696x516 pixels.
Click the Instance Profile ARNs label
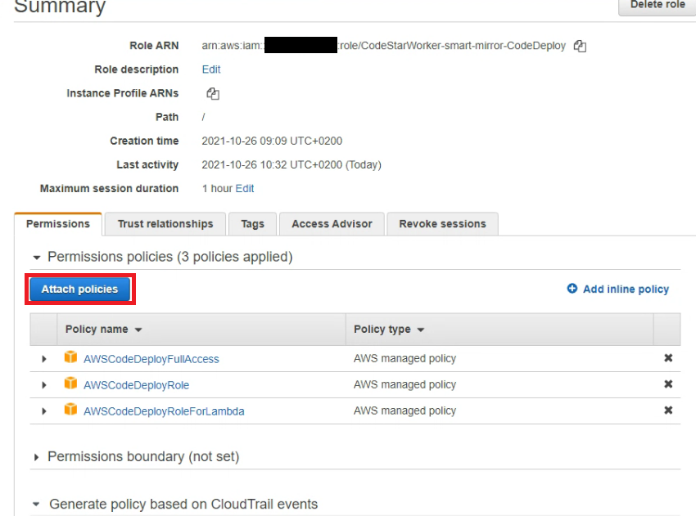pyautogui.click(x=123, y=93)
